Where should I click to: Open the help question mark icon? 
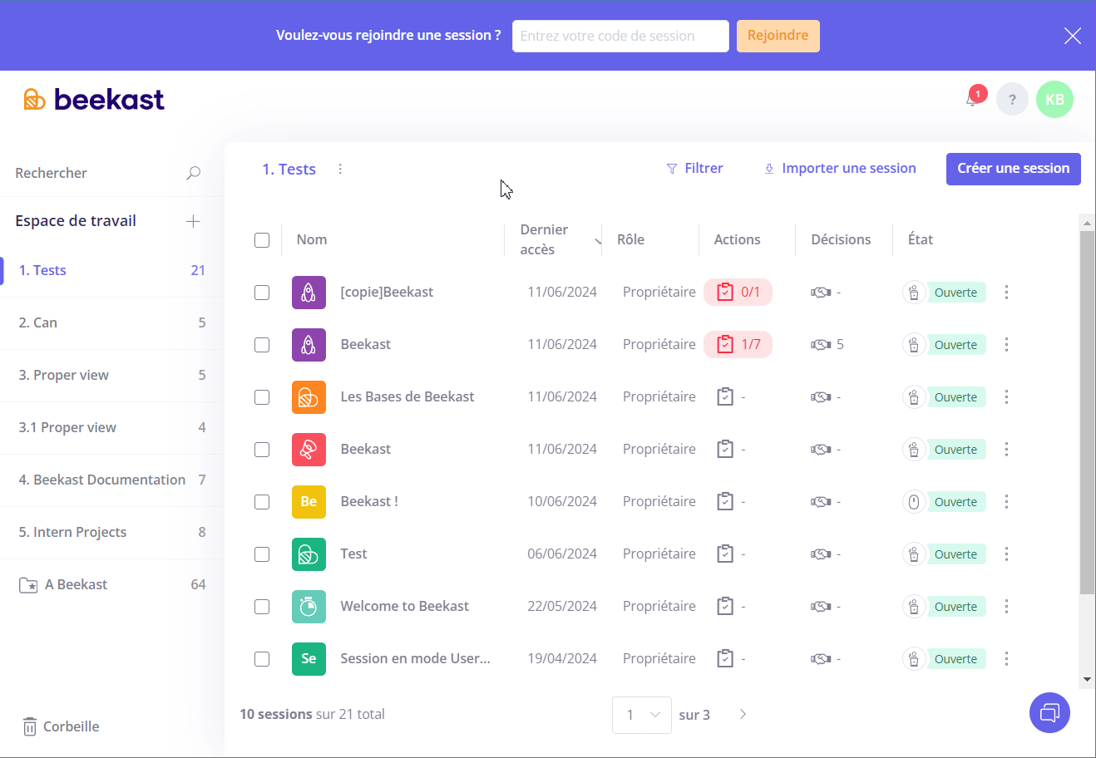tap(1012, 100)
